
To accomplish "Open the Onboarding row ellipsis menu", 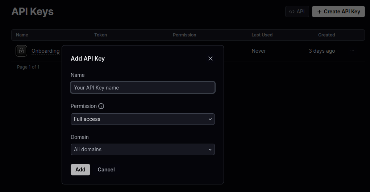I will (x=352, y=51).
